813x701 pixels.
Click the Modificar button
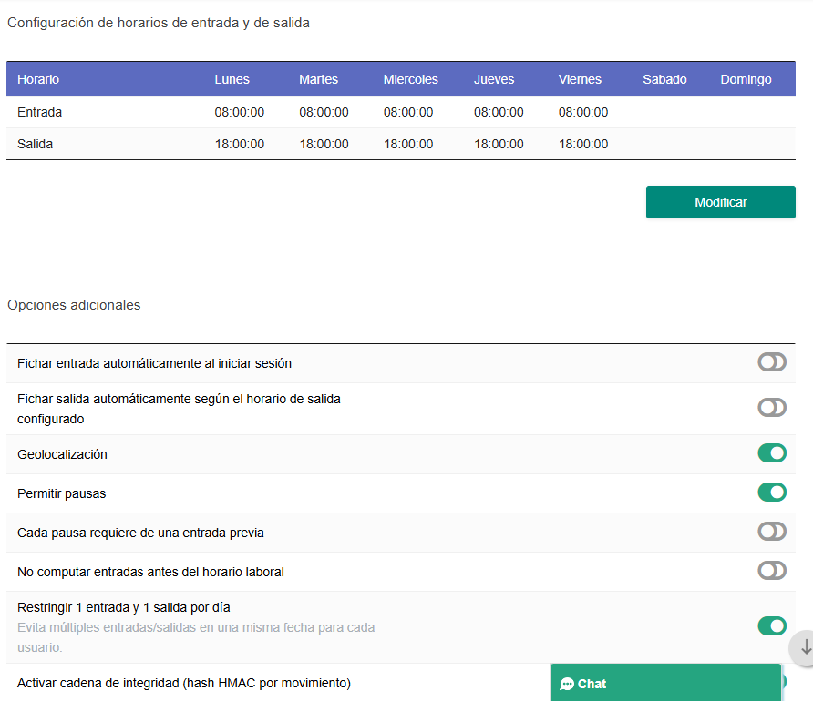click(720, 201)
